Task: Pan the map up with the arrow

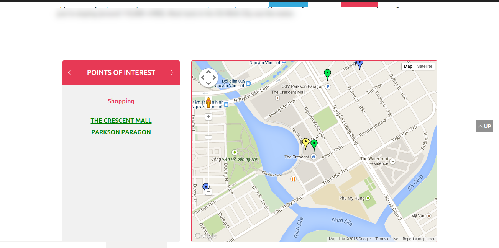Action: [208, 72]
